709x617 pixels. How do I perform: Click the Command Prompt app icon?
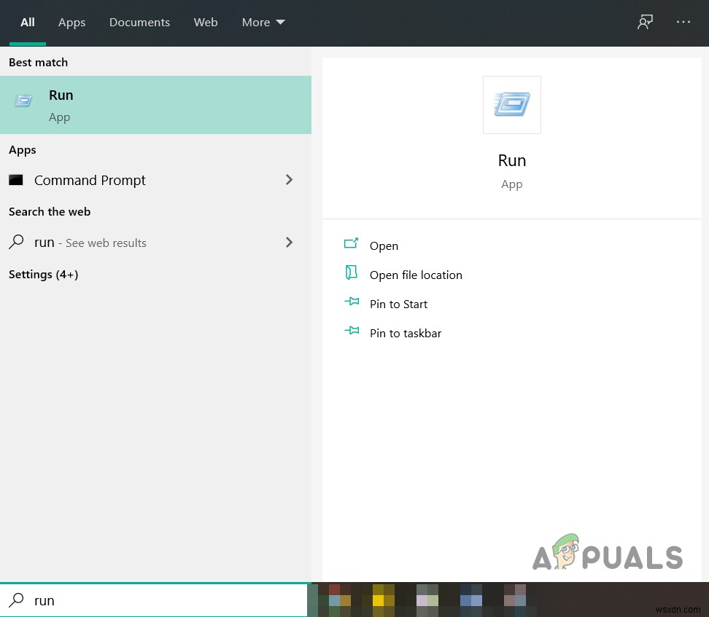point(16,180)
